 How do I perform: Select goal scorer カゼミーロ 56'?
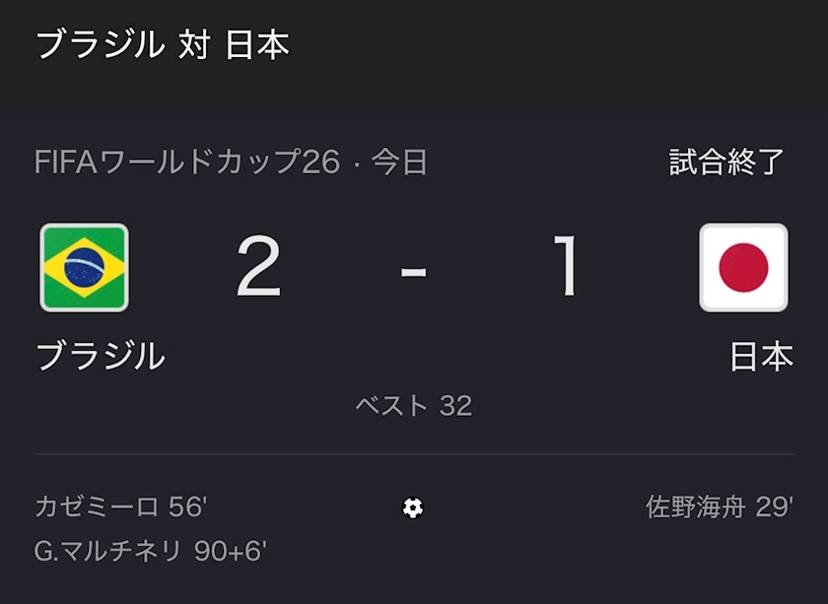point(121,506)
